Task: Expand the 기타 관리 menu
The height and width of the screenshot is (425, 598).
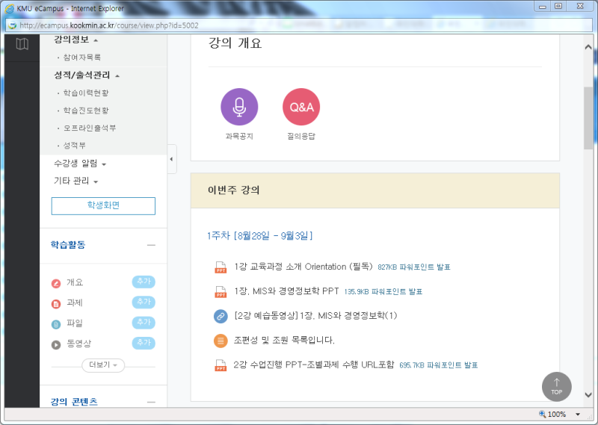Action: tap(75, 181)
